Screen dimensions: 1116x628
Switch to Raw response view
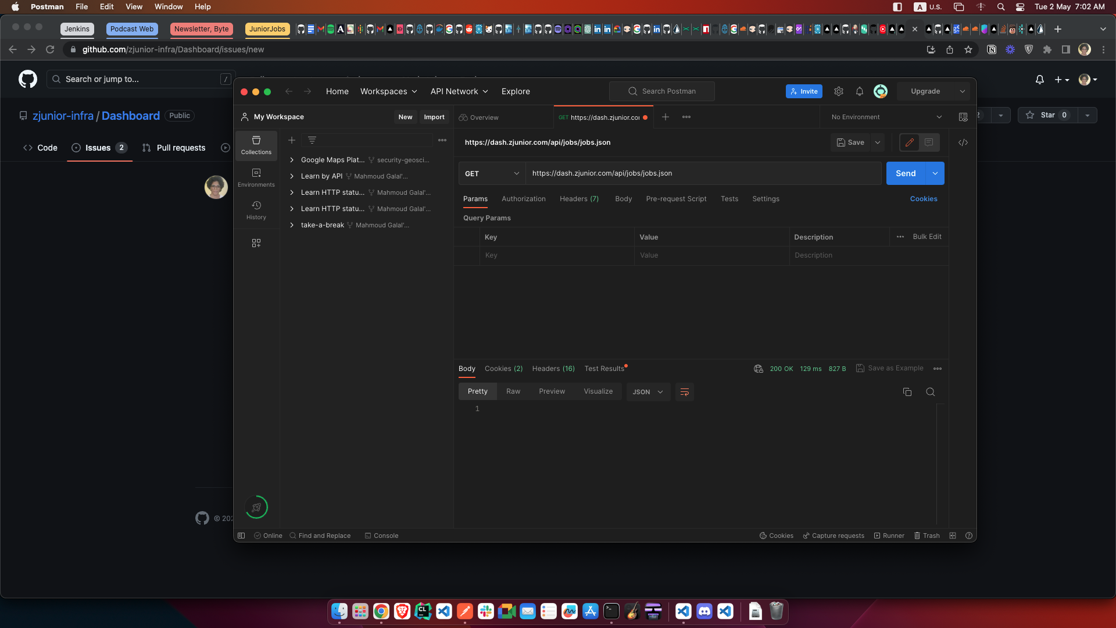point(513,391)
